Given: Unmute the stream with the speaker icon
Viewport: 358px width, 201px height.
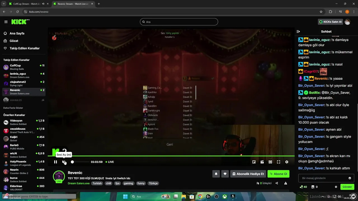Looking at the screenshot, I should pyautogui.click(x=64, y=162).
